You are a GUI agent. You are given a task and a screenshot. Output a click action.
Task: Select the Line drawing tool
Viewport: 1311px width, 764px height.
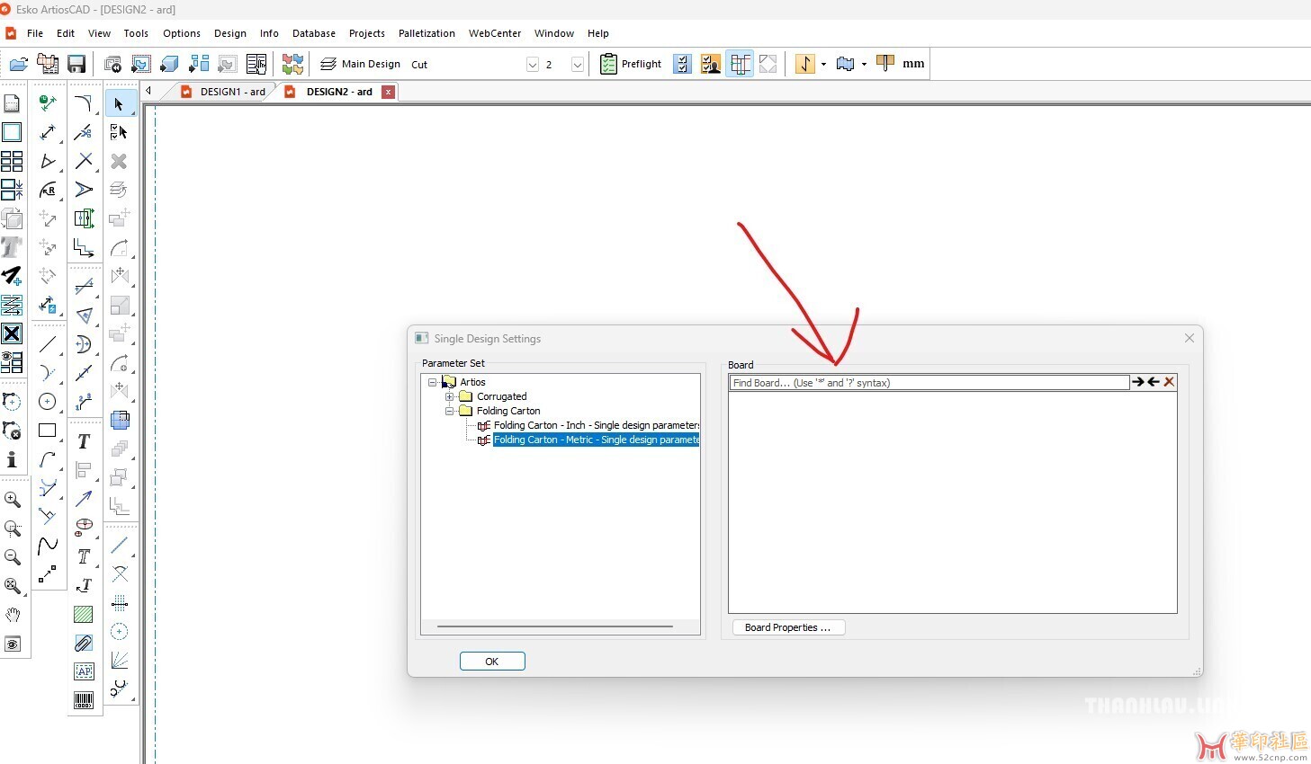pyautogui.click(x=48, y=344)
